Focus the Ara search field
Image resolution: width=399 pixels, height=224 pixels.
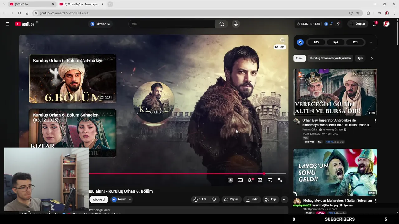[172, 24]
